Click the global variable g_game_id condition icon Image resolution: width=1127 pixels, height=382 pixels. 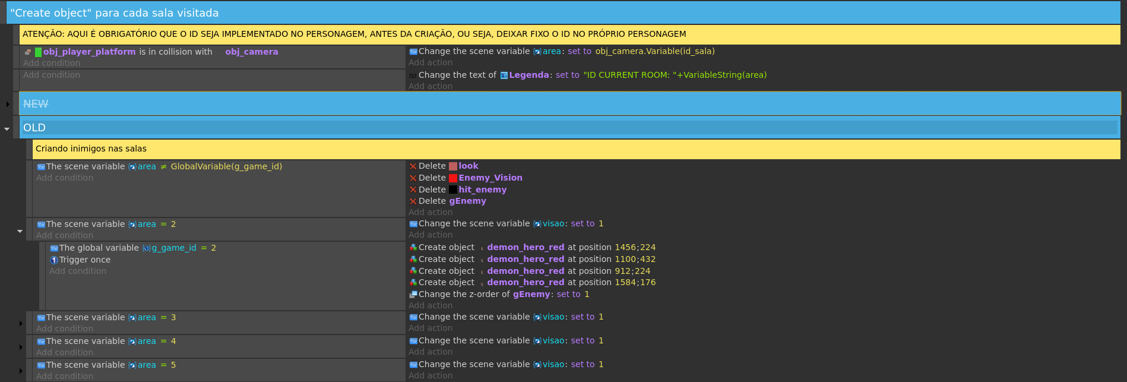click(54, 248)
